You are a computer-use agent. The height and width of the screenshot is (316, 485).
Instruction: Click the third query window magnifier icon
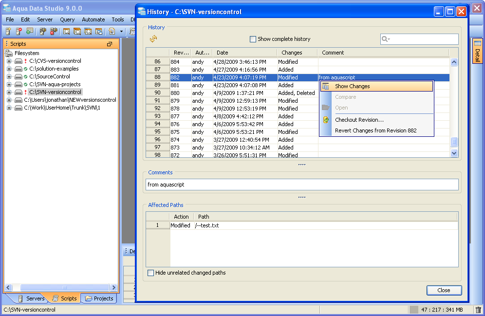[x=88, y=31]
